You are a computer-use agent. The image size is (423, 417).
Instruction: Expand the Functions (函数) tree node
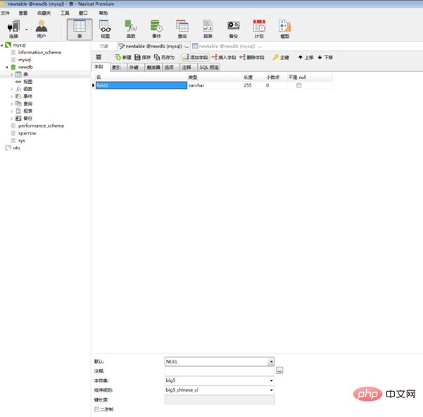point(12,89)
